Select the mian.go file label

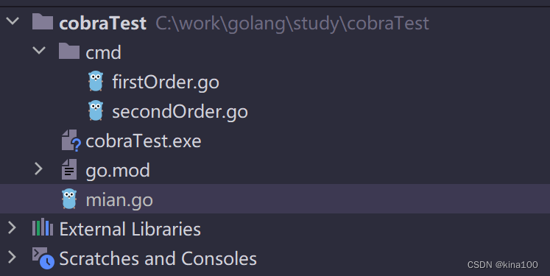click(x=119, y=201)
